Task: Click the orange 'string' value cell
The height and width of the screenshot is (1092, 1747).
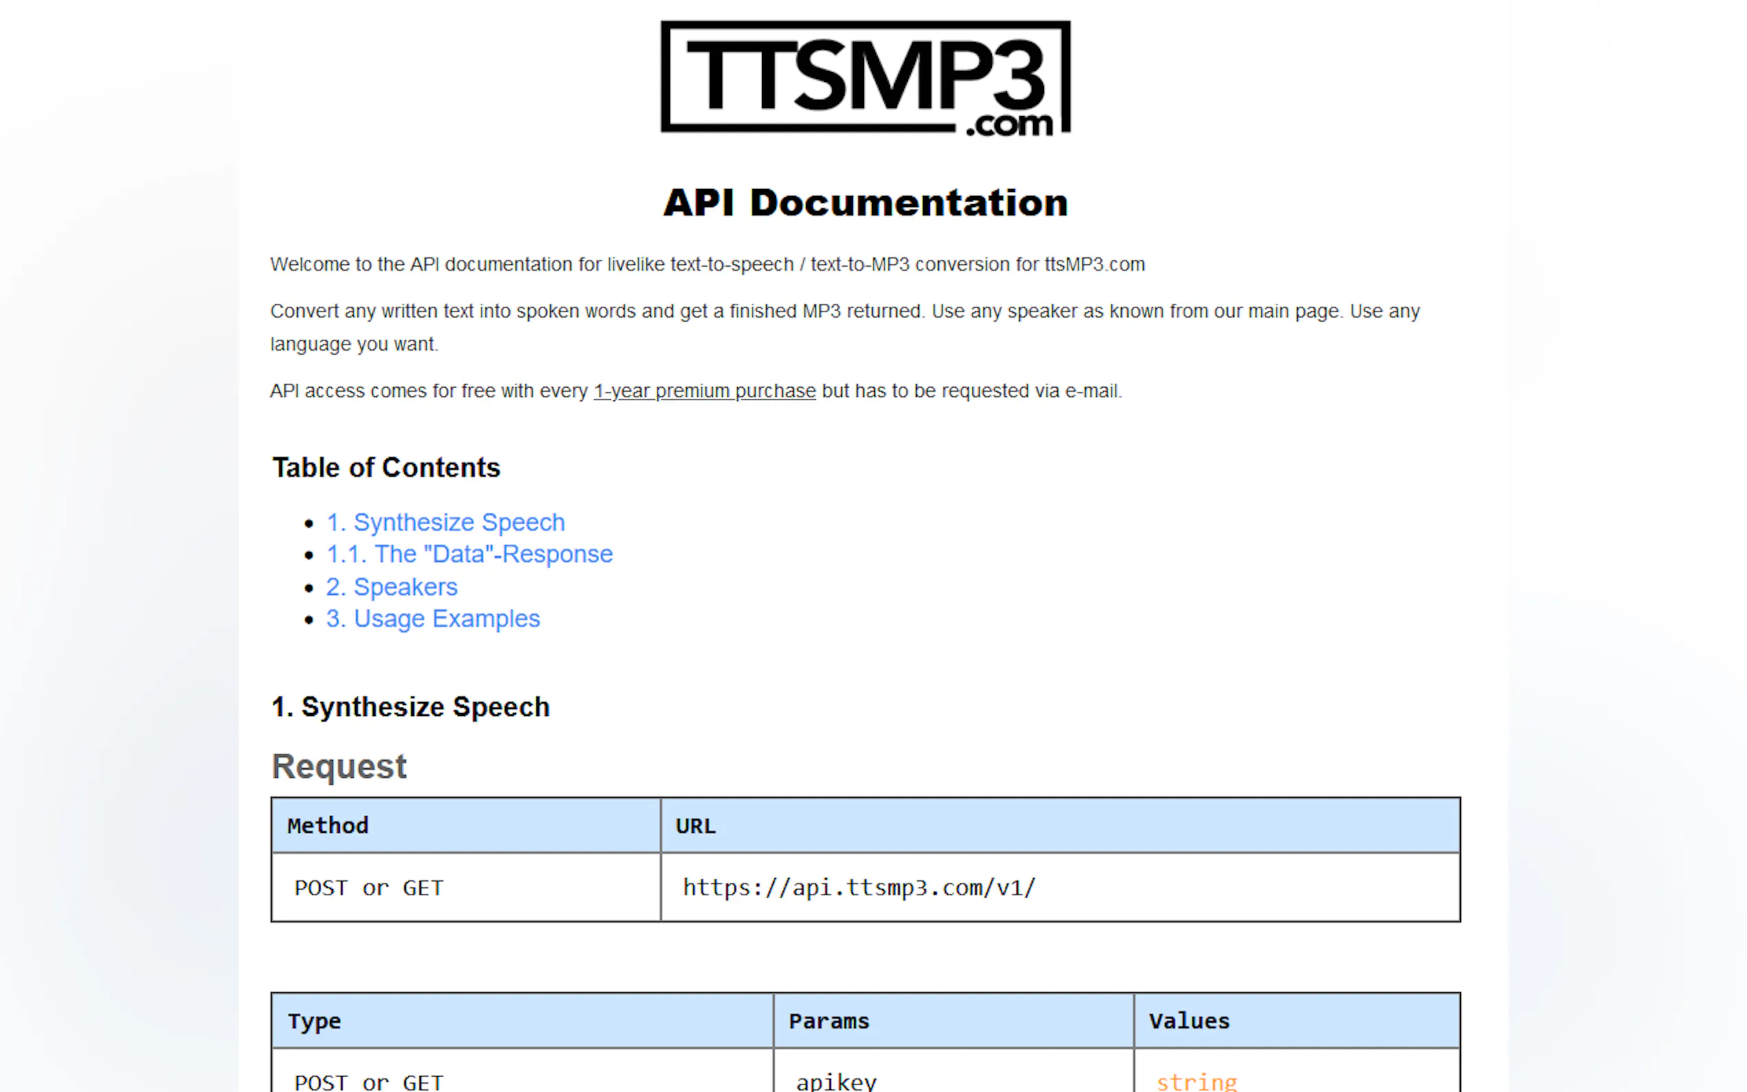Action: tap(1297, 1071)
